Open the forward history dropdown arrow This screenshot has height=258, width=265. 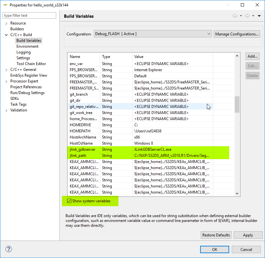253,16
